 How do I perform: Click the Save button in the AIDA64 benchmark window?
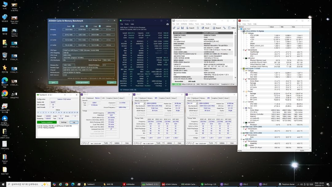(x=53, y=82)
